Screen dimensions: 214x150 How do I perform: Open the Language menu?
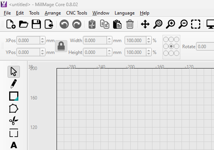tap(125, 13)
